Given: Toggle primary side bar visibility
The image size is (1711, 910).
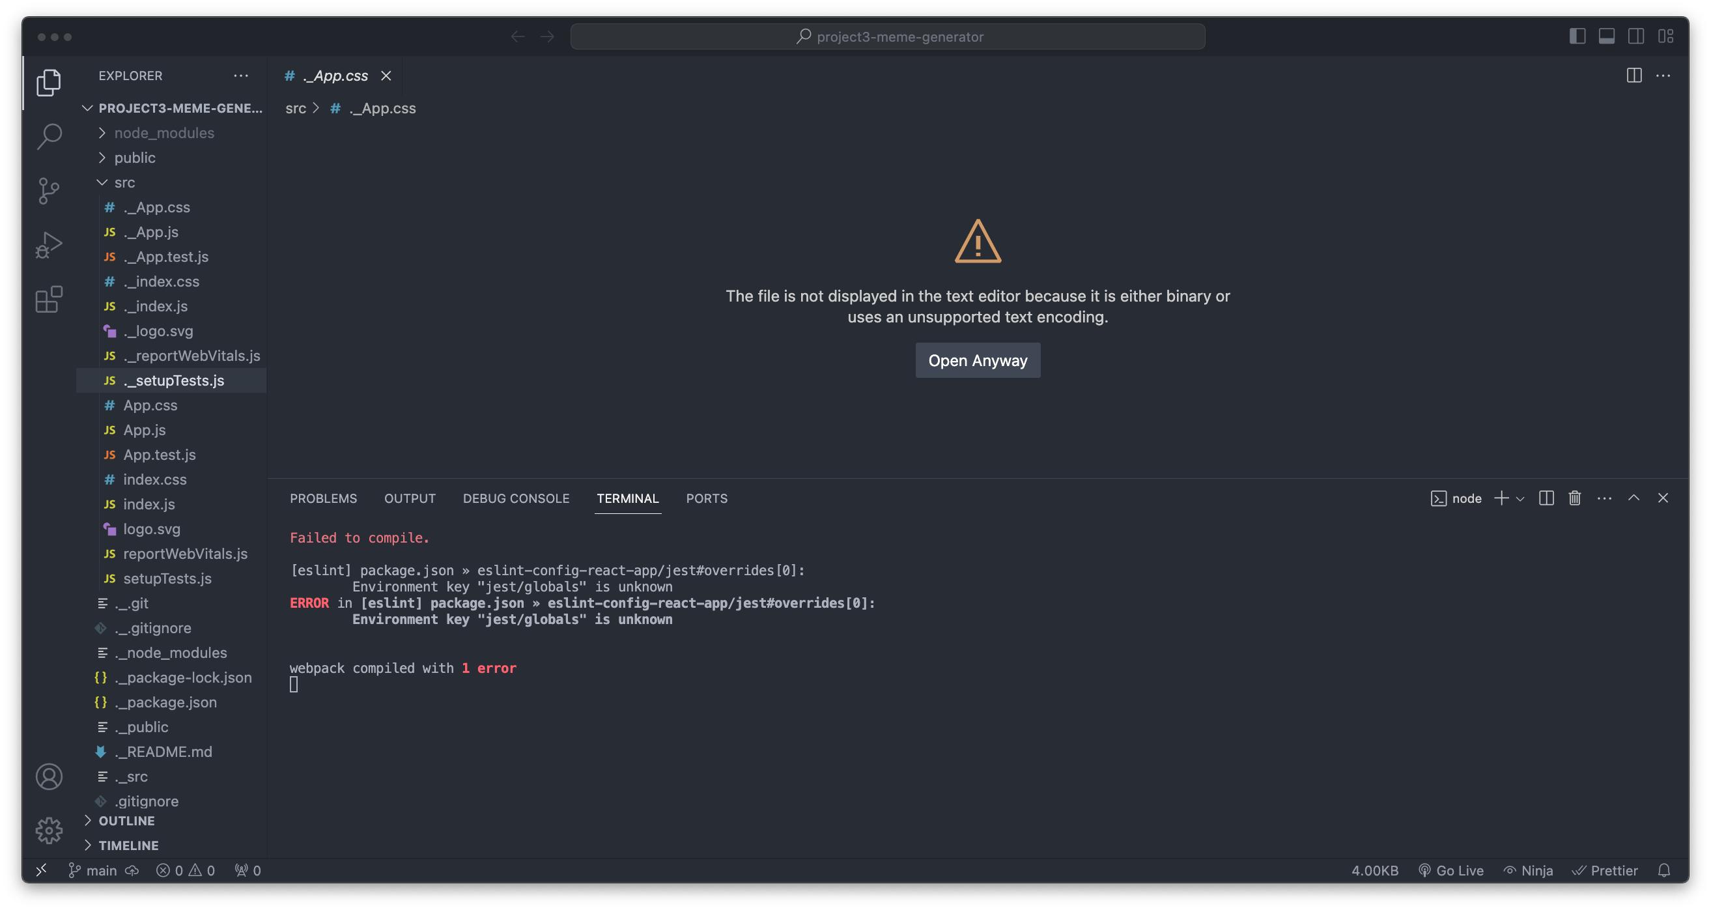Looking at the screenshot, I should (x=1577, y=36).
